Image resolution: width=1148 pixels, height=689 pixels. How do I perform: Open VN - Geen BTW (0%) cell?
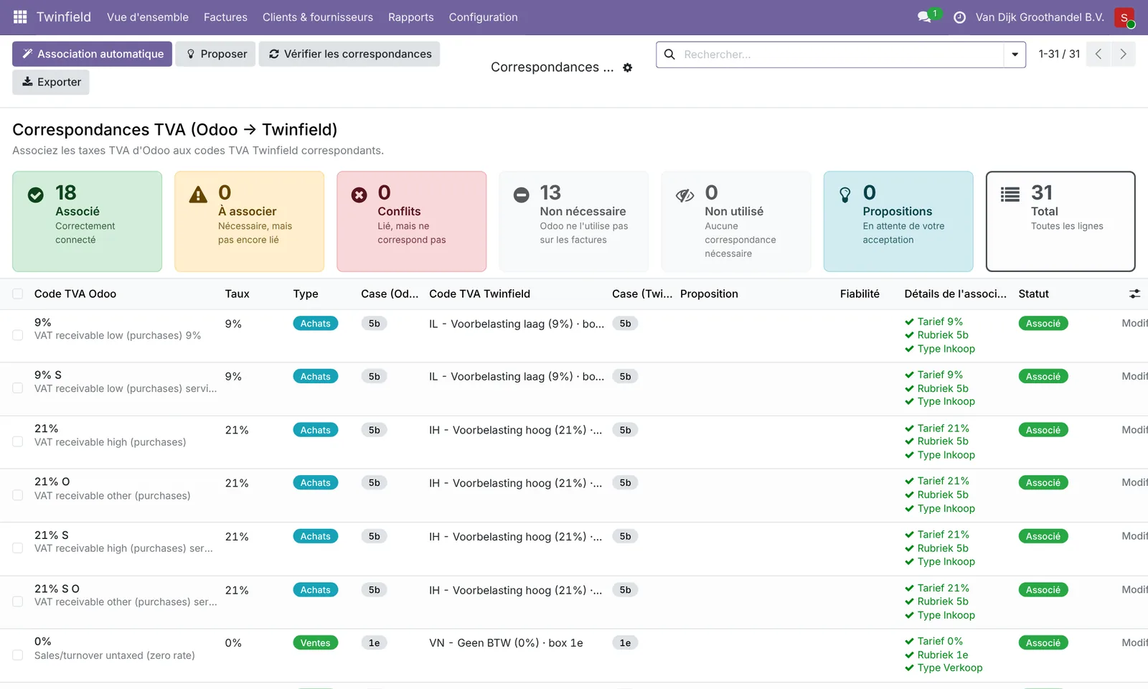[x=506, y=643]
